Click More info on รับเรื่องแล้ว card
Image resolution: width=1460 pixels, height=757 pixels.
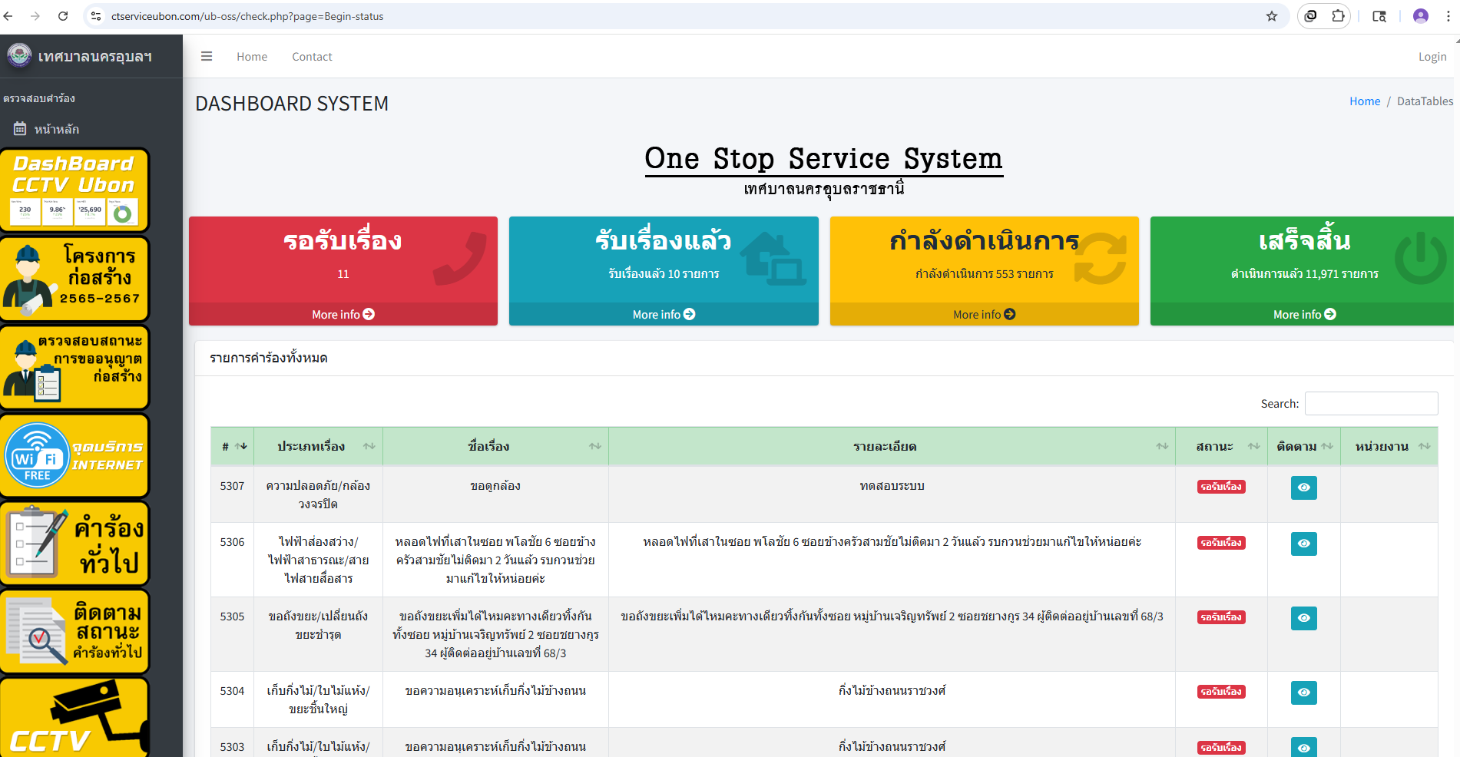click(x=664, y=314)
